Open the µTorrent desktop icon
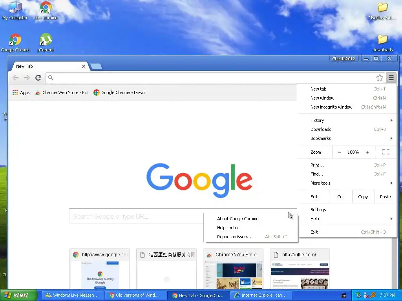The height and width of the screenshot is (301, 402). click(x=46, y=43)
